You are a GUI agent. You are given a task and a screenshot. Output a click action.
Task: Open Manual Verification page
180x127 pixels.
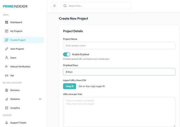(23, 67)
